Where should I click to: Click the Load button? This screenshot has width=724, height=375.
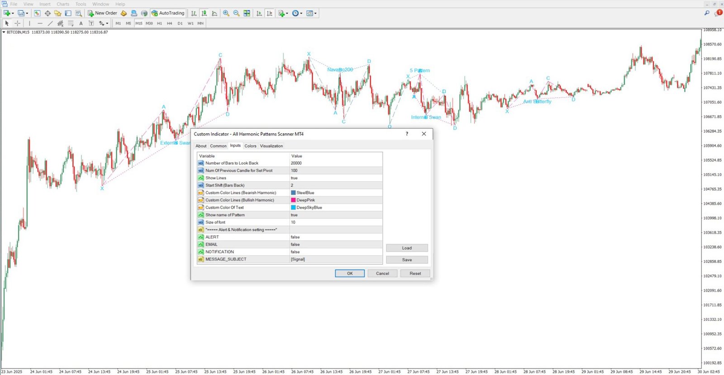[407, 248]
